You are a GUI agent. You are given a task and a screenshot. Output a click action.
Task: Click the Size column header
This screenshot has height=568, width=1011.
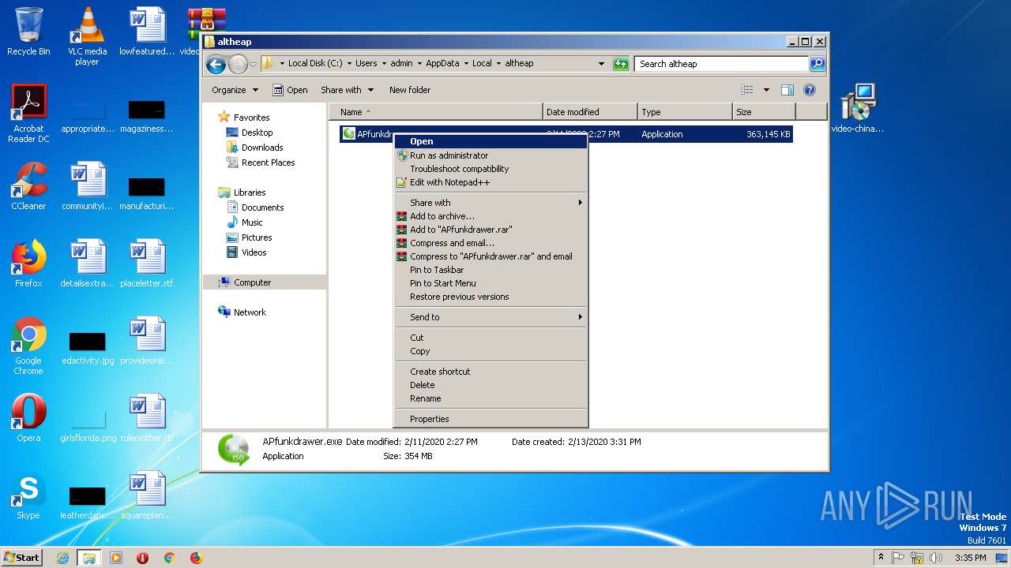[764, 112]
